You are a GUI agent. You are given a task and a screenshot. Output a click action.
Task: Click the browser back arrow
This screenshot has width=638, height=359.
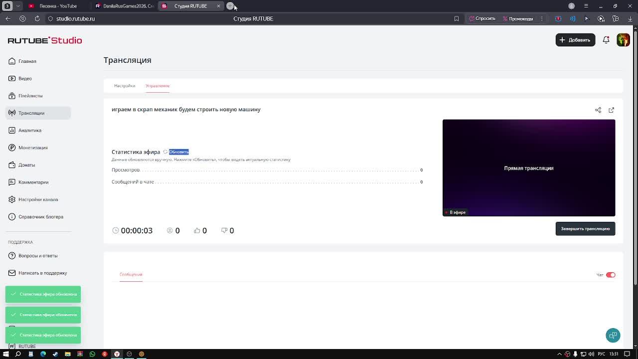coord(8,18)
